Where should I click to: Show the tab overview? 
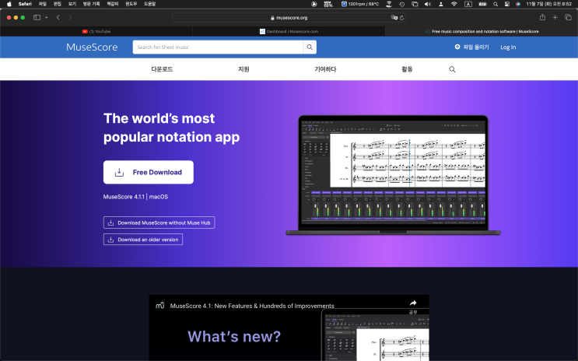coord(568,17)
